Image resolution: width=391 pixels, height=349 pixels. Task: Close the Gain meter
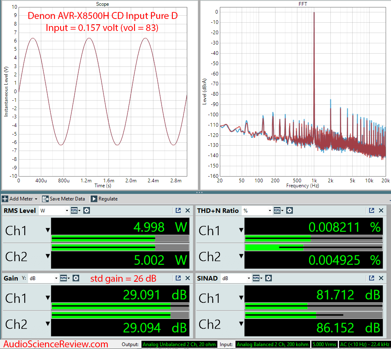(188, 278)
